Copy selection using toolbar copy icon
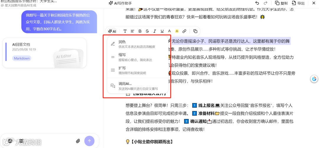 (x=195, y=31)
